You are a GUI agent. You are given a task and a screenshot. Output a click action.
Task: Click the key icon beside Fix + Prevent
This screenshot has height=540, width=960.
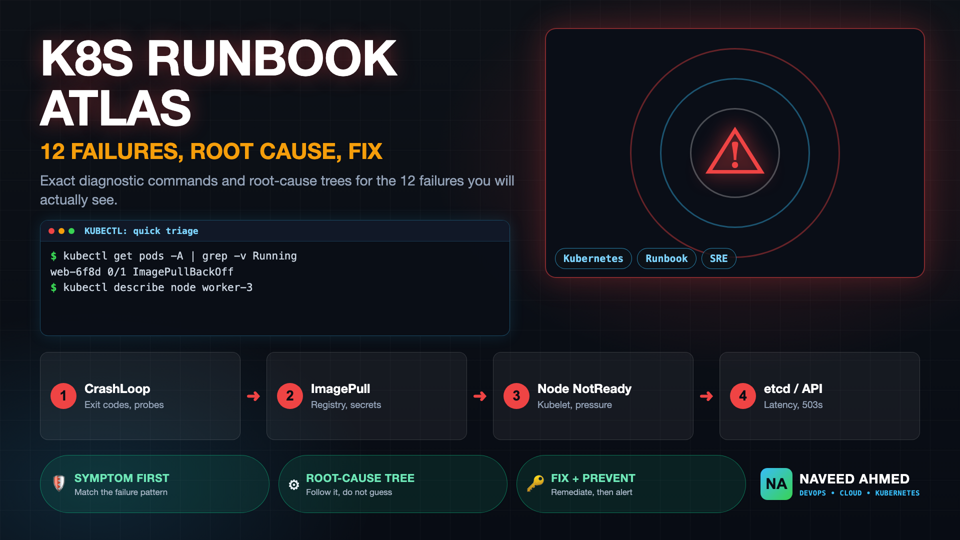point(535,483)
